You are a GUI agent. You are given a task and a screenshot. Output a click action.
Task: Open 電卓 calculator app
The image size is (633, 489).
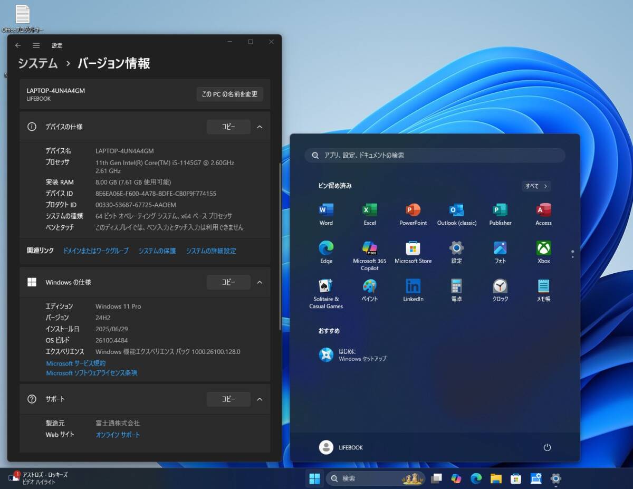click(x=457, y=291)
